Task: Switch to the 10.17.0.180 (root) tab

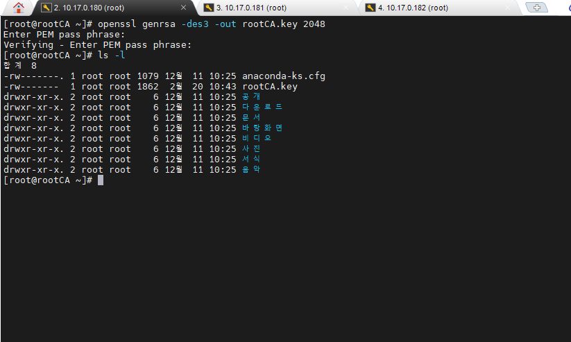Action: 114,8
